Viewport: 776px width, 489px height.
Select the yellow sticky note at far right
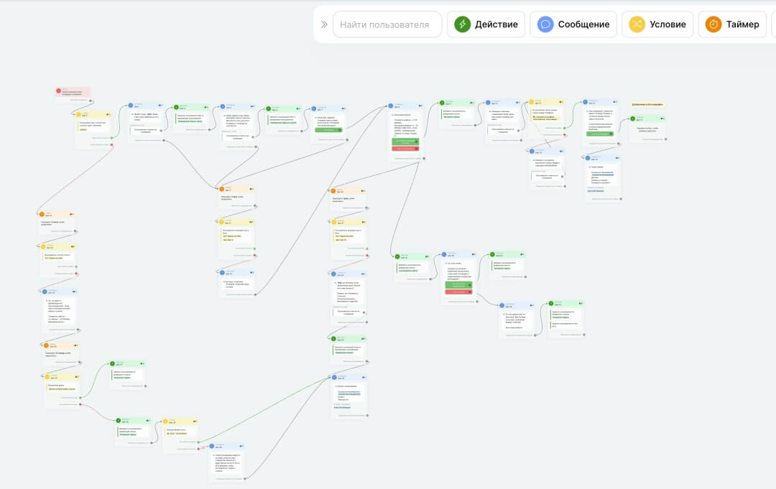647,105
